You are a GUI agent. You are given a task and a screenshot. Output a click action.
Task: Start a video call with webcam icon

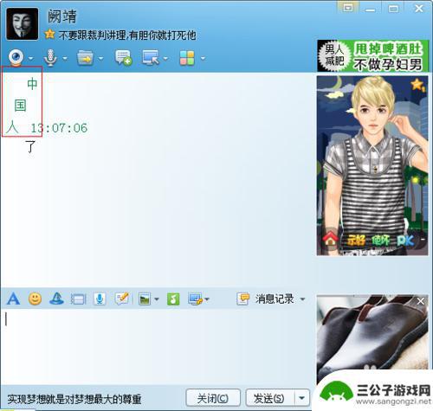pos(16,57)
